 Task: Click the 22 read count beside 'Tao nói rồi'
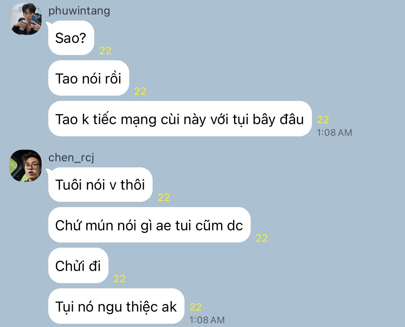pyautogui.click(x=140, y=91)
